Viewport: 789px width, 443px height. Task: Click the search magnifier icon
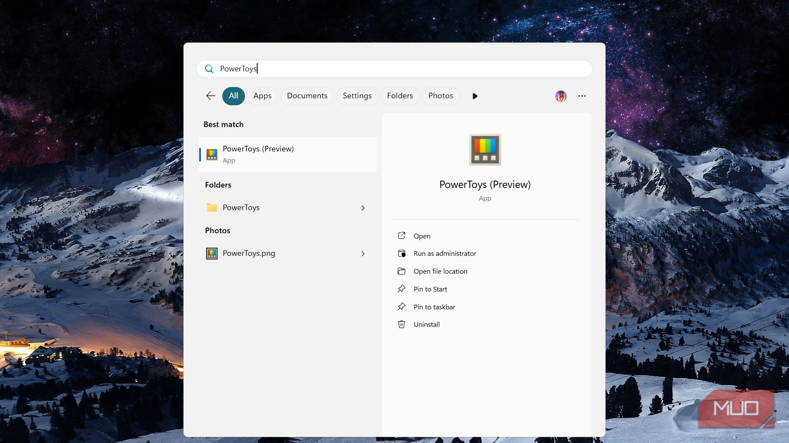coord(209,69)
